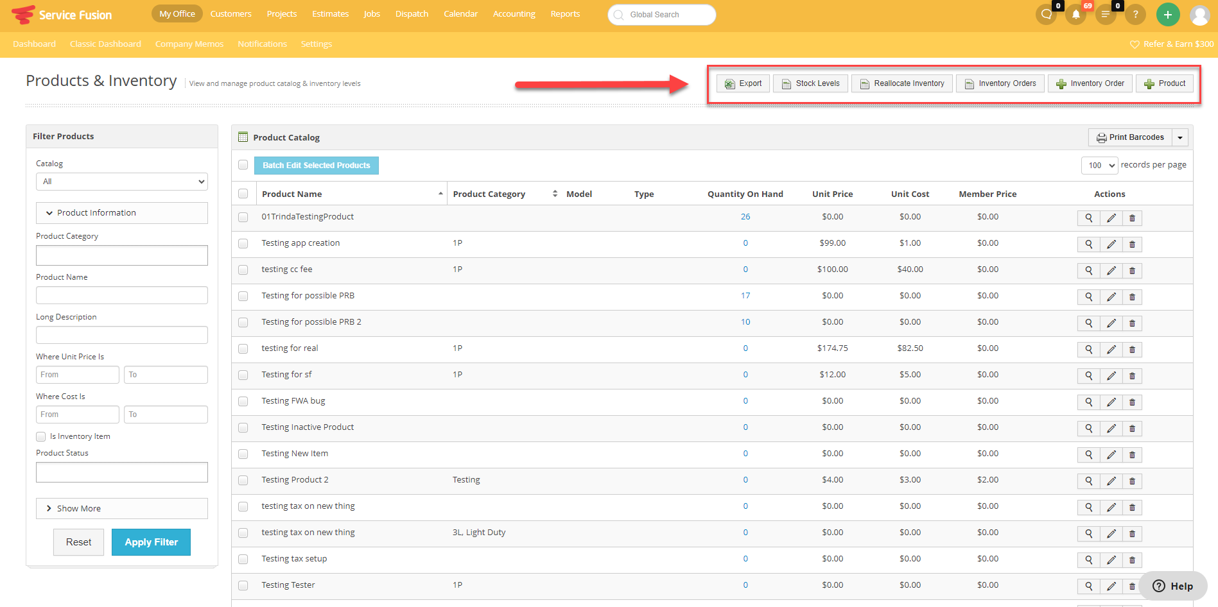This screenshot has width=1218, height=607.
Task: Go to the Company Memos tab
Action: [189, 44]
